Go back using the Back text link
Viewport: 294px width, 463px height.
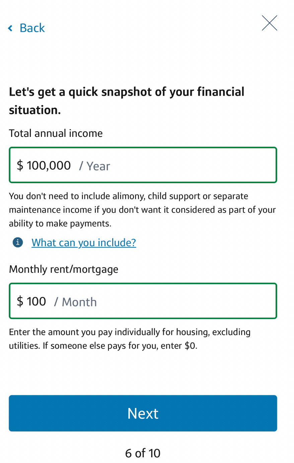coord(32,28)
